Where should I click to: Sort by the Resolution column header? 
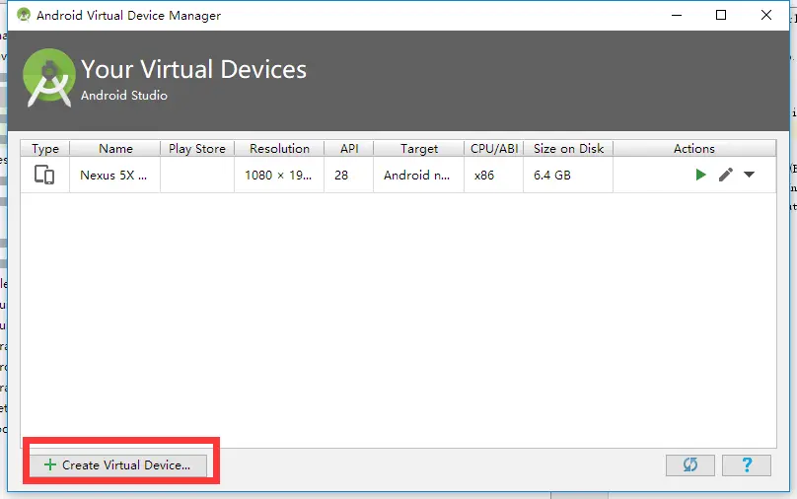point(279,148)
